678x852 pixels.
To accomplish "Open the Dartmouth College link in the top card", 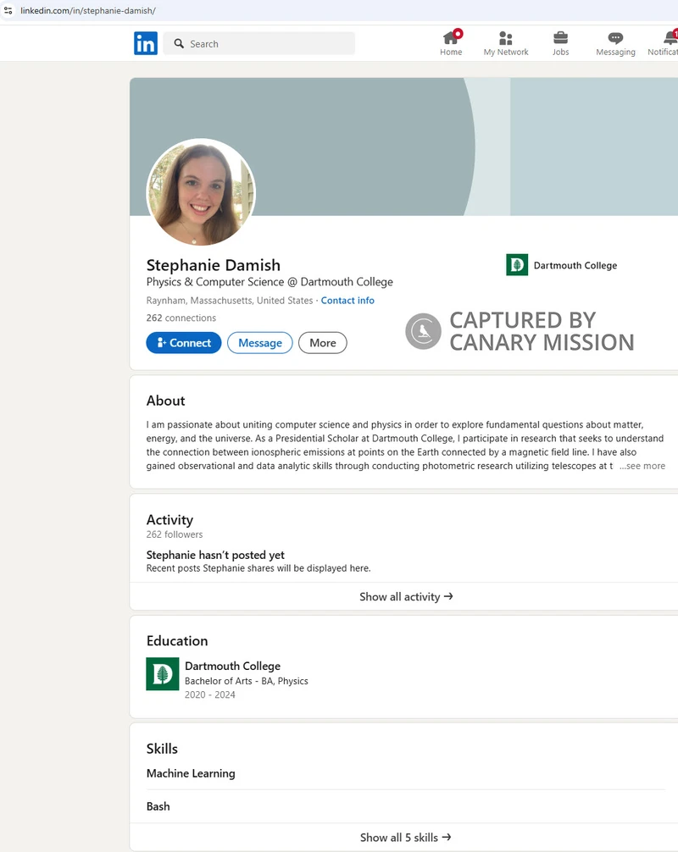I will (575, 265).
